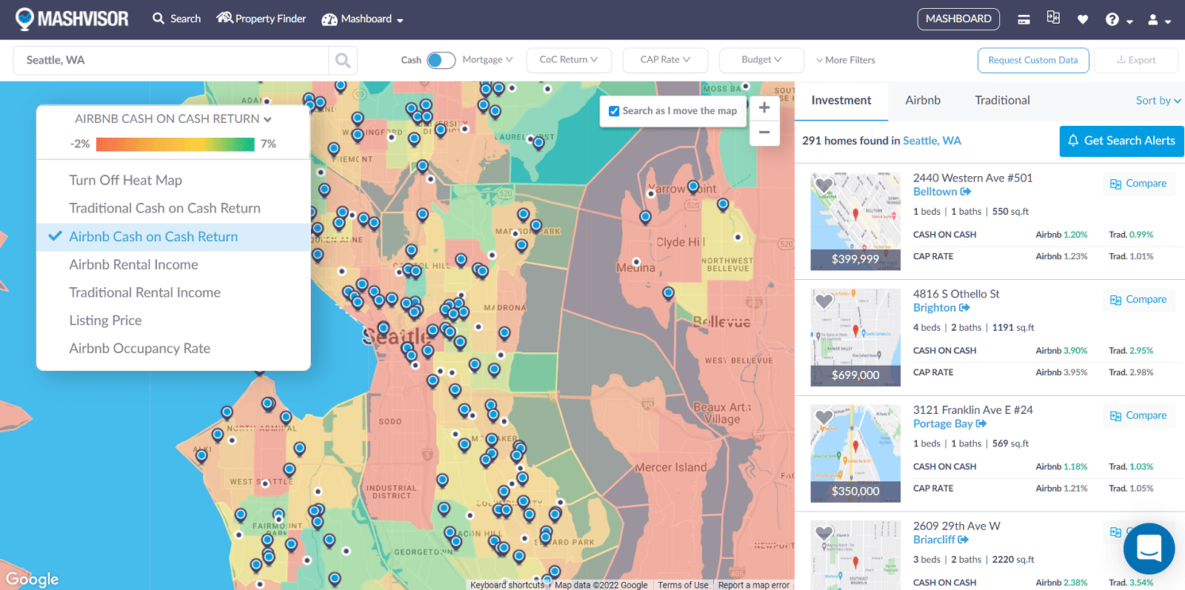1185x590 pixels.
Task: Open the credit card billing icon
Action: [1024, 20]
